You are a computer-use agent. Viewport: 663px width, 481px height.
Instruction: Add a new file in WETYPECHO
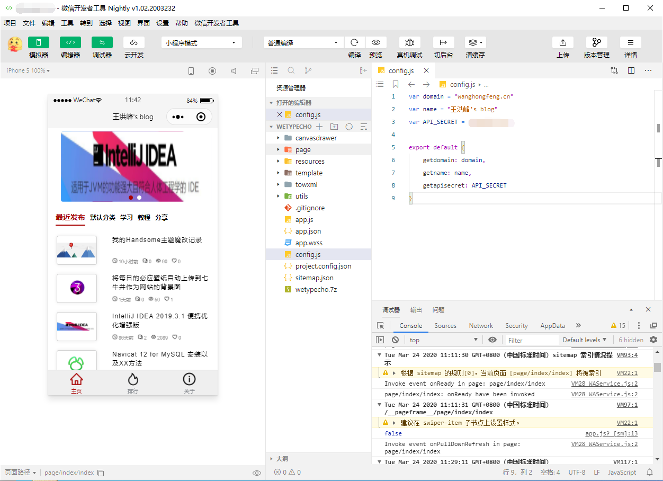tap(319, 127)
